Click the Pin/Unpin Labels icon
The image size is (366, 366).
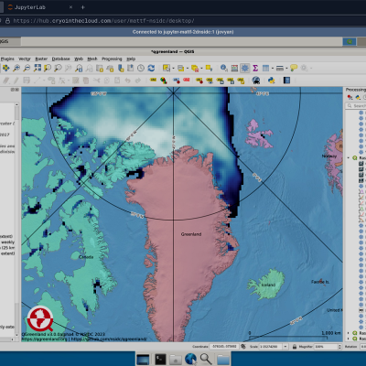[199, 81]
